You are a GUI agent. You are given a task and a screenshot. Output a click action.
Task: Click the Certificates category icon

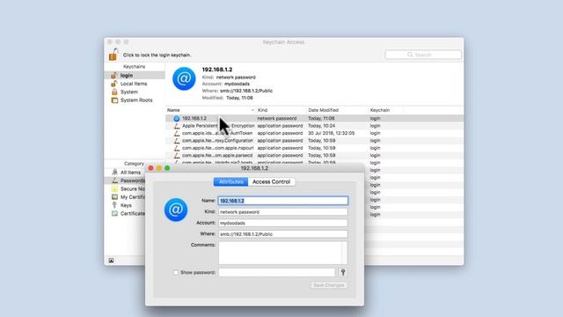(x=114, y=213)
